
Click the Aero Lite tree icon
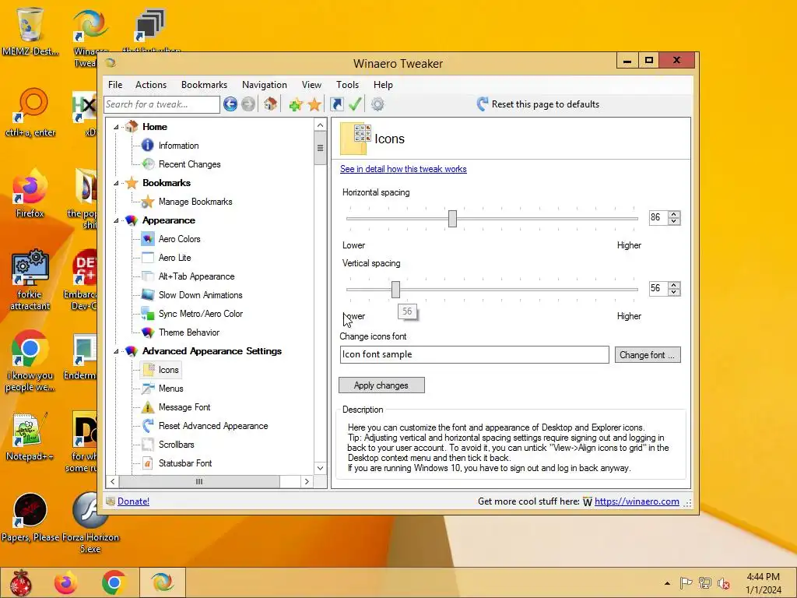pos(148,258)
